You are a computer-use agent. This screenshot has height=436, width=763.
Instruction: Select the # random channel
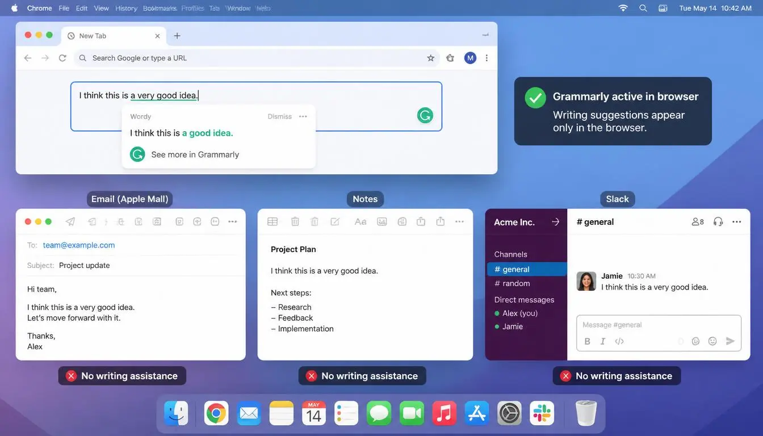pyautogui.click(x=512, y=283)
